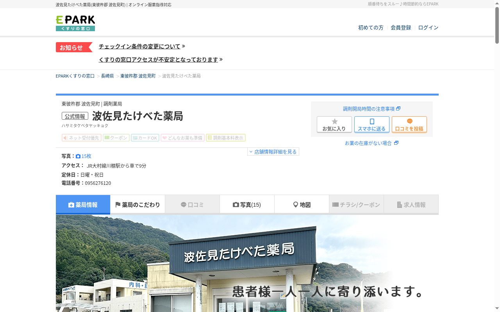This screenshot has width=500, height=312.
Task: Click the 公式情報 label
Action: [75, 116]
